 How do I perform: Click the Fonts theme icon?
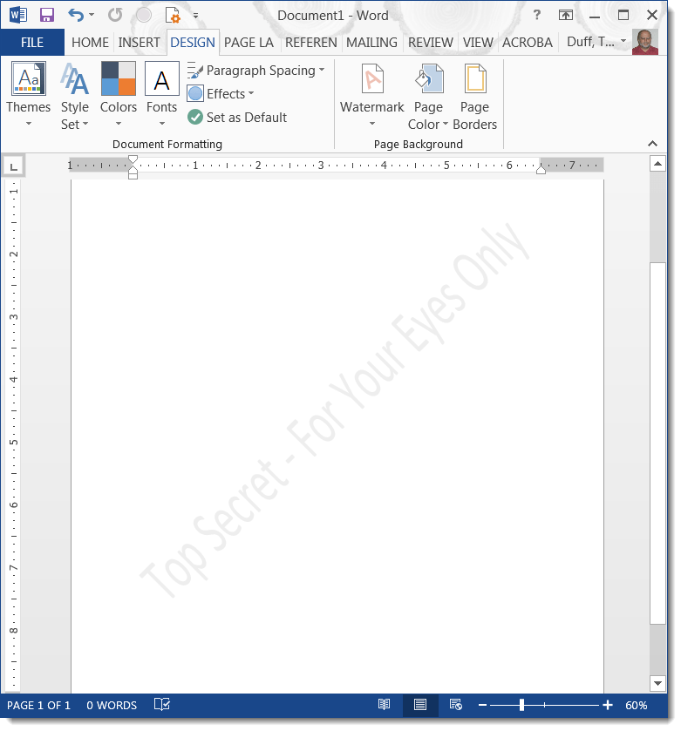pos(161,80)
